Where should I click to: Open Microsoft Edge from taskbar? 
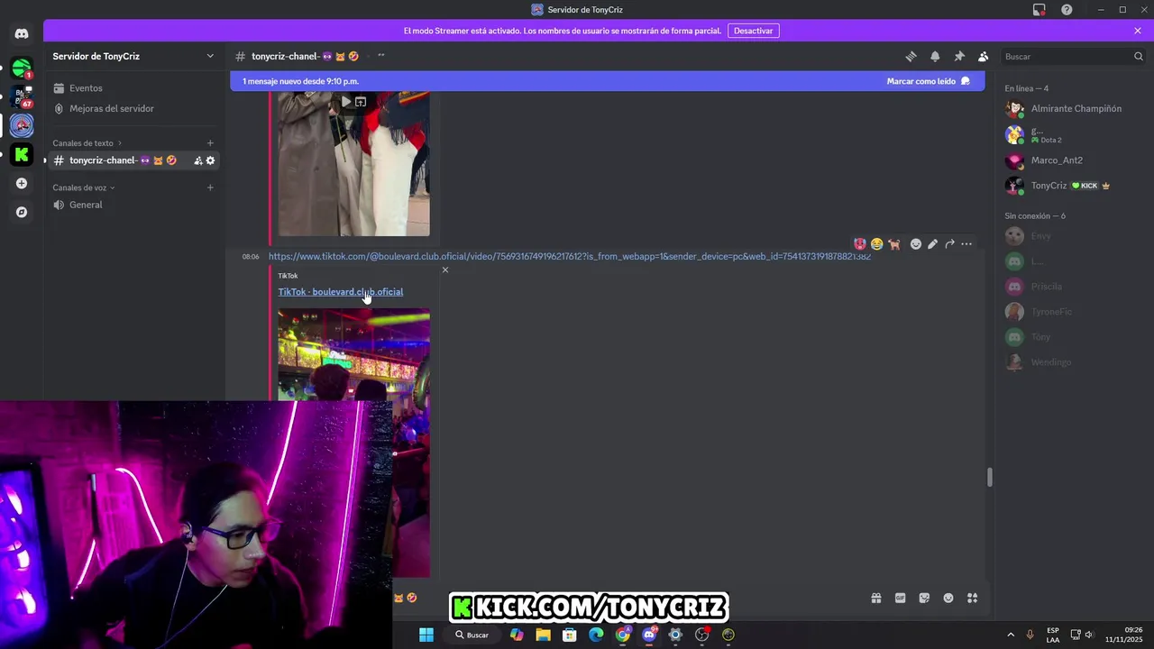click(596, 635)
